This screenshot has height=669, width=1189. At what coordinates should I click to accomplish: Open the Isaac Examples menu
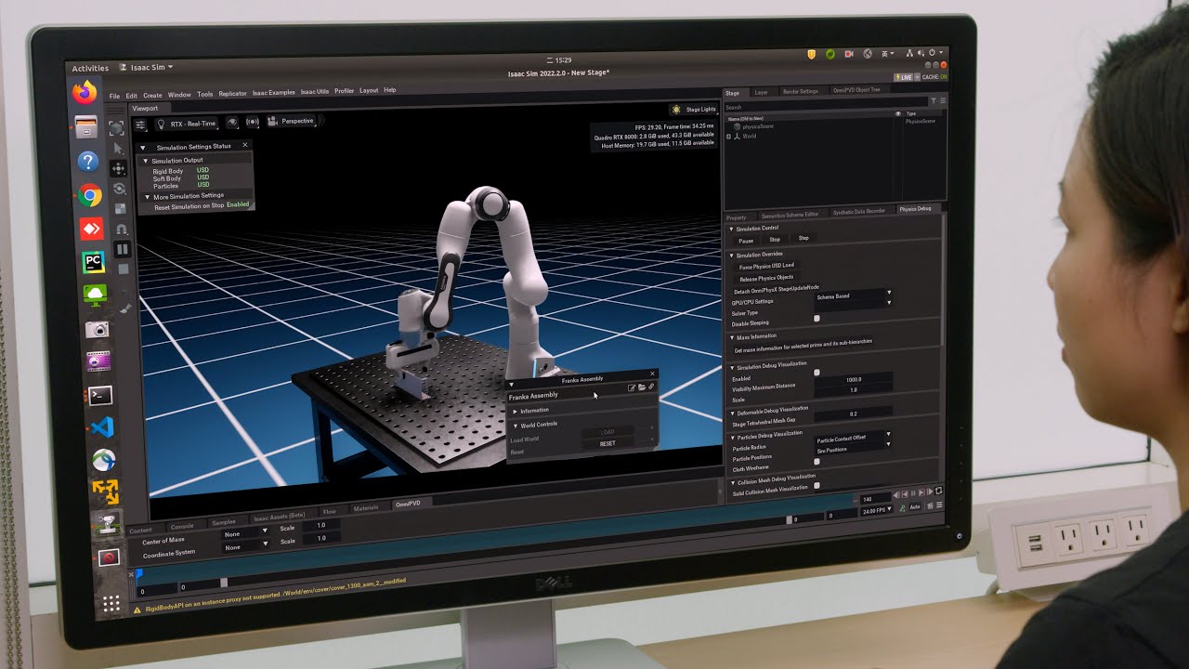pos(273,93)
